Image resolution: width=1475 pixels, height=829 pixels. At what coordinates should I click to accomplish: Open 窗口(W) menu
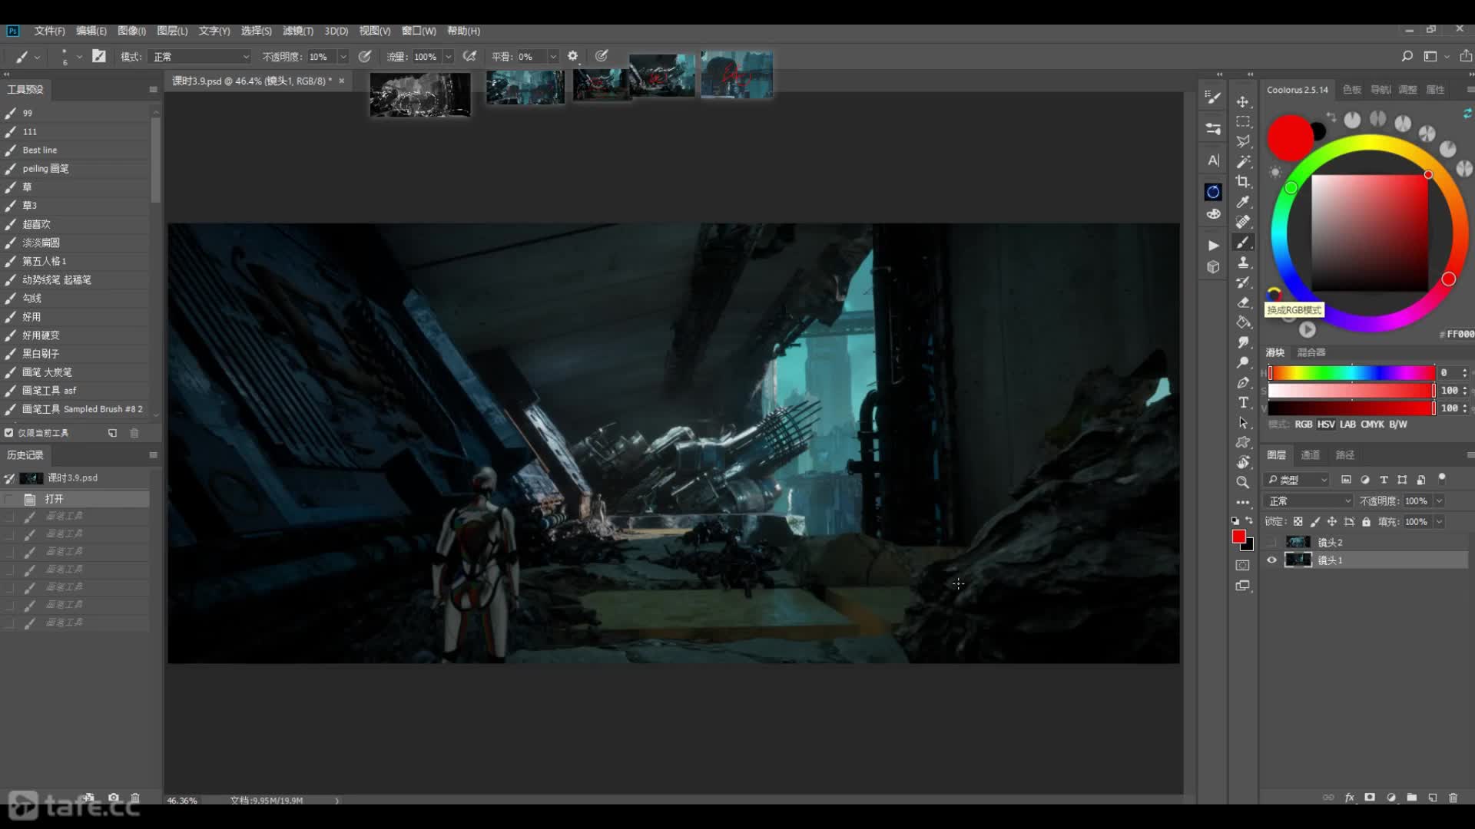click(x=419, y=31)
